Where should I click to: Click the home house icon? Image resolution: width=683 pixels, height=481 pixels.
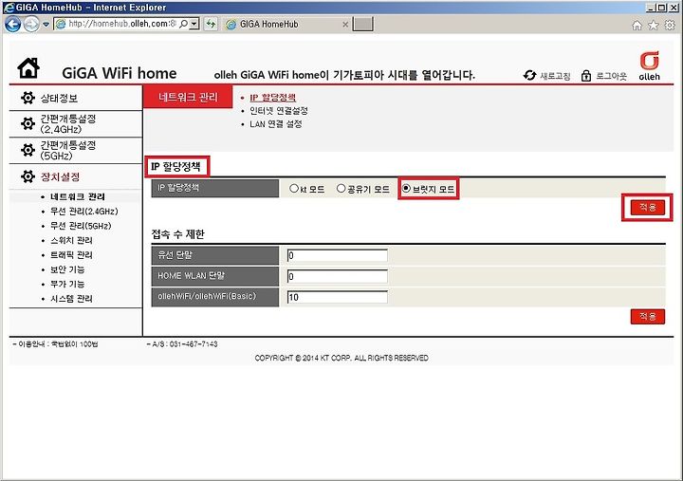tap(28, 68)
